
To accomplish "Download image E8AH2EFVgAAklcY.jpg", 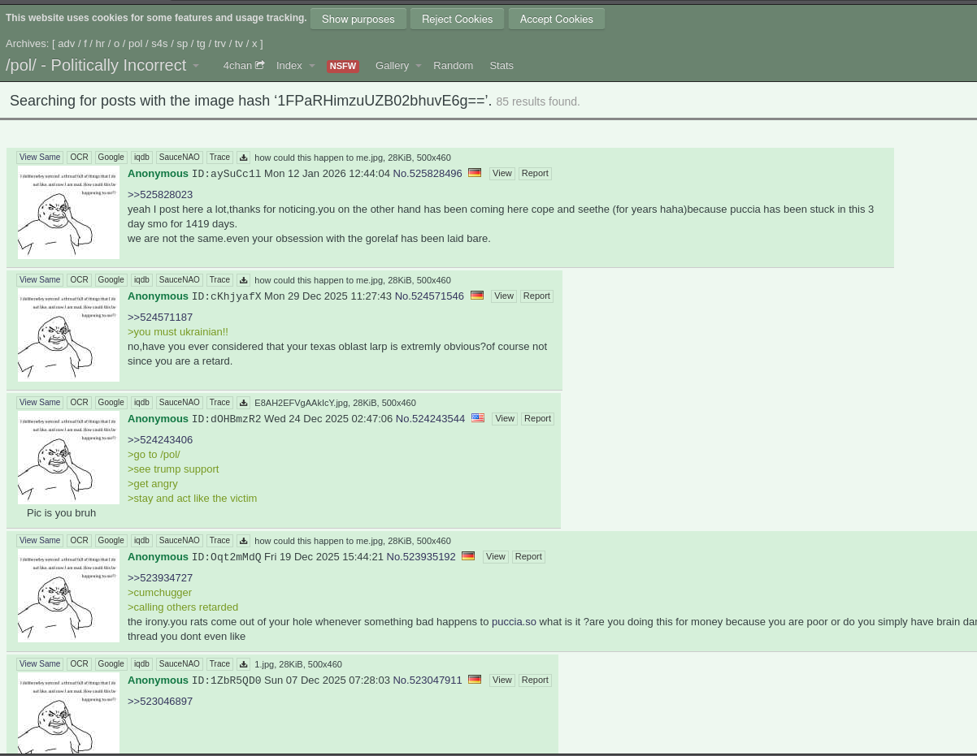I will tap(243, 403).
